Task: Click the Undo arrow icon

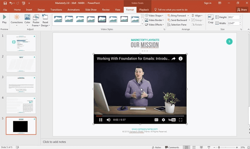Action: (11, 3)
